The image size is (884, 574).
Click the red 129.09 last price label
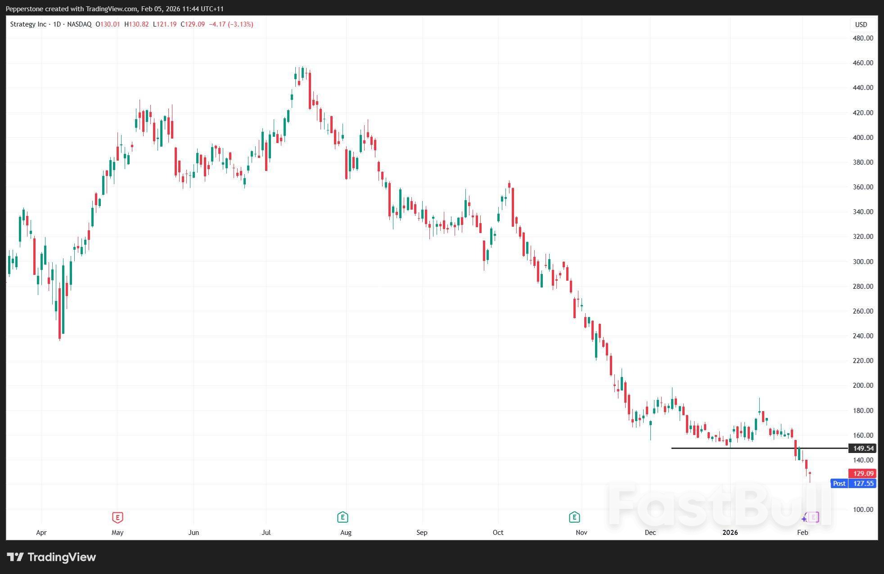click(862, 473)
